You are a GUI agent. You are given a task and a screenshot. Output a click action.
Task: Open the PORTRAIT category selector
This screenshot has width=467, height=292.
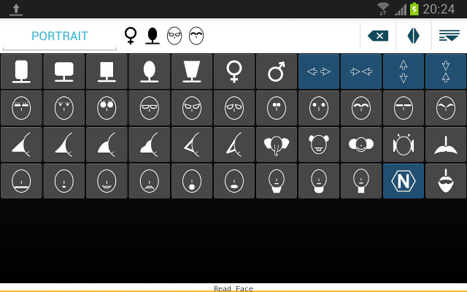(60, 36)
